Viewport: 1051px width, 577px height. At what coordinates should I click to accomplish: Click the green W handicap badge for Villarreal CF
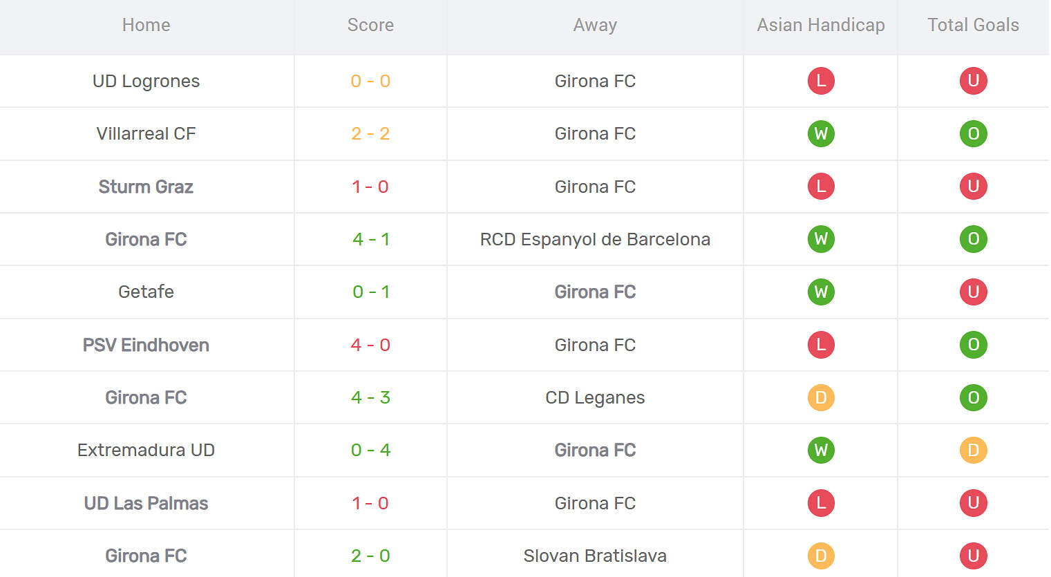(x=821, y=133)
